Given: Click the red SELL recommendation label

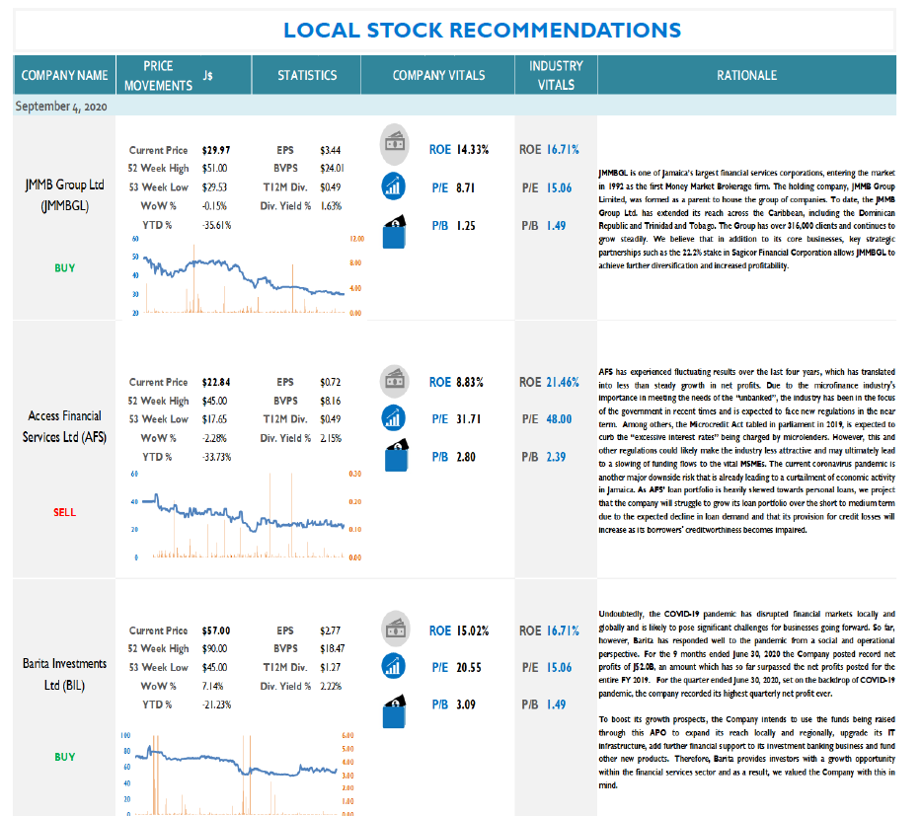Looking at the screenshot, I should tap(65, 513).
